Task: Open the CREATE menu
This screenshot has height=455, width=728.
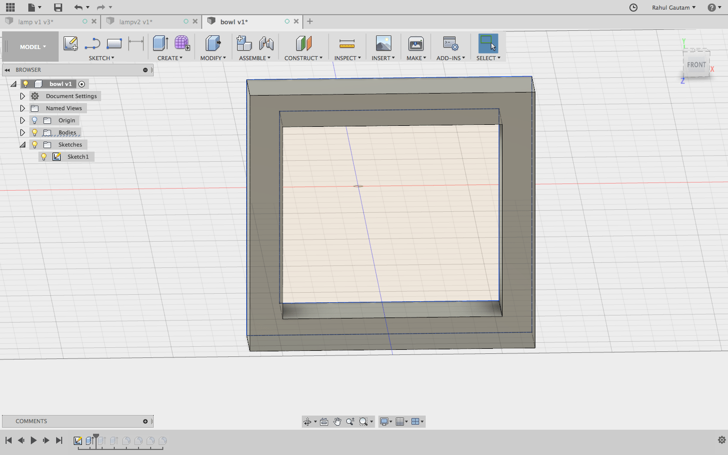Action: 170,58
